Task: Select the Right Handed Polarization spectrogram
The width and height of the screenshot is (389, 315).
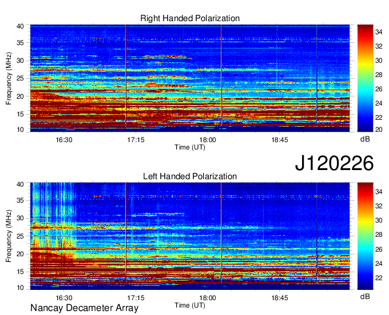Action: 190,78
